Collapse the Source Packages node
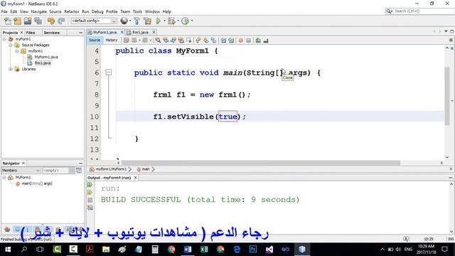 click(x=11, y=45)
